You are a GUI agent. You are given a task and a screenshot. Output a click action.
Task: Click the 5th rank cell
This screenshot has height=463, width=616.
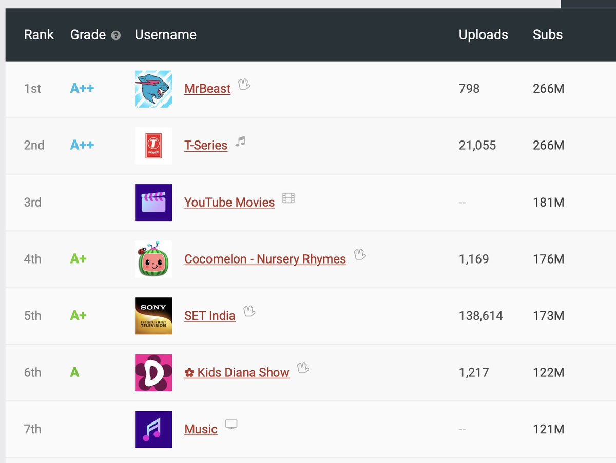(x=32, y=316)
